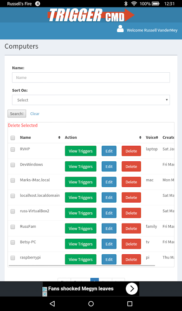Screen dimensions: 182x311
Task: Click the Search! button
Action: pos(17,114)
